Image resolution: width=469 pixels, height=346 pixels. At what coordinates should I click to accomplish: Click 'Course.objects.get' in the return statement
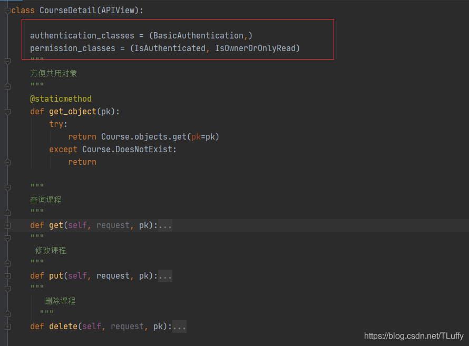[144, 137]
